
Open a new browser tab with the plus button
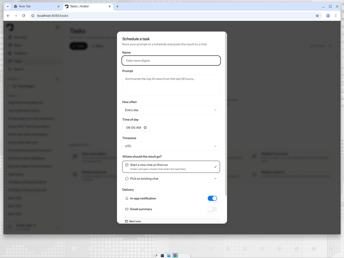[x=117, y=6]
